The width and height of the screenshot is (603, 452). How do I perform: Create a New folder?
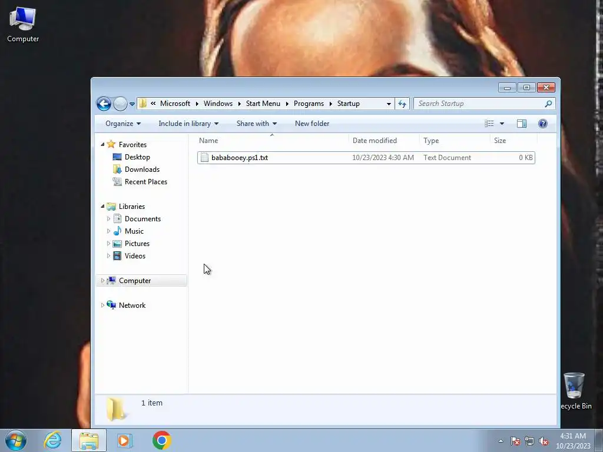312,124
